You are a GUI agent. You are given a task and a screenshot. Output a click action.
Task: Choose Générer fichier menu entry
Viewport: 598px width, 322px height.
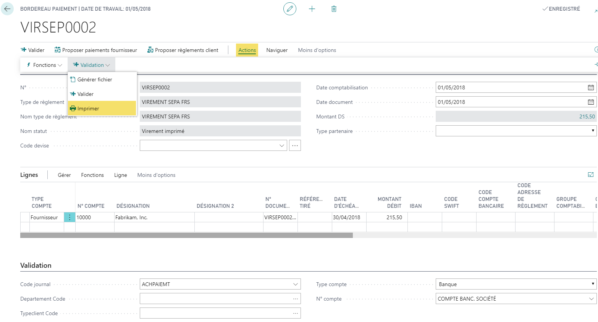(x=95, y=79)
